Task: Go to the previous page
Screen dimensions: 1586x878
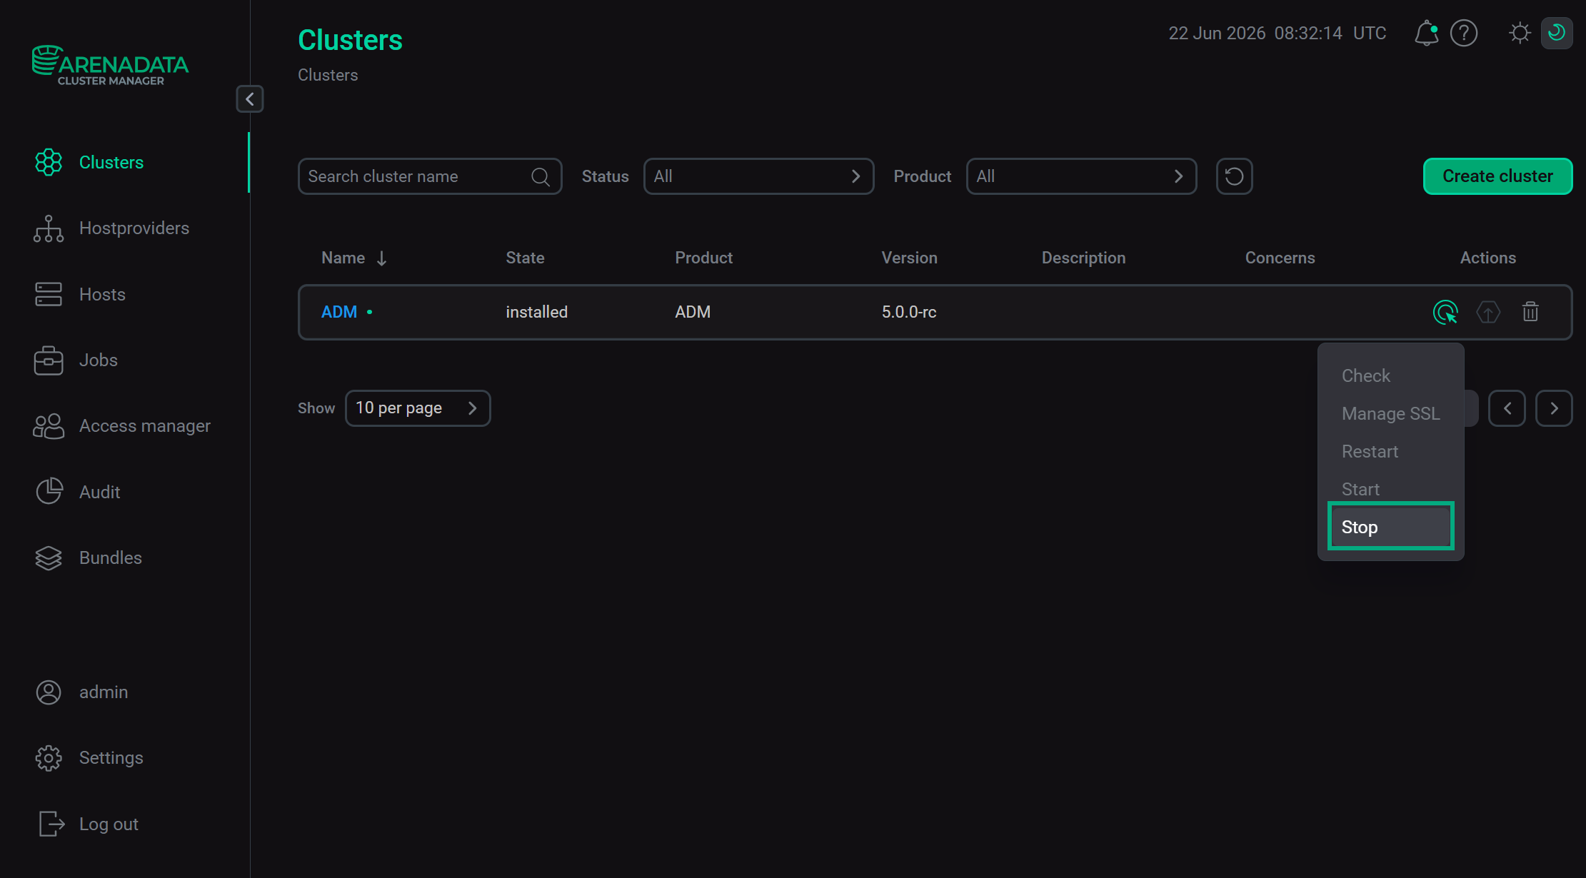Action: click(x=1507, y=408)
